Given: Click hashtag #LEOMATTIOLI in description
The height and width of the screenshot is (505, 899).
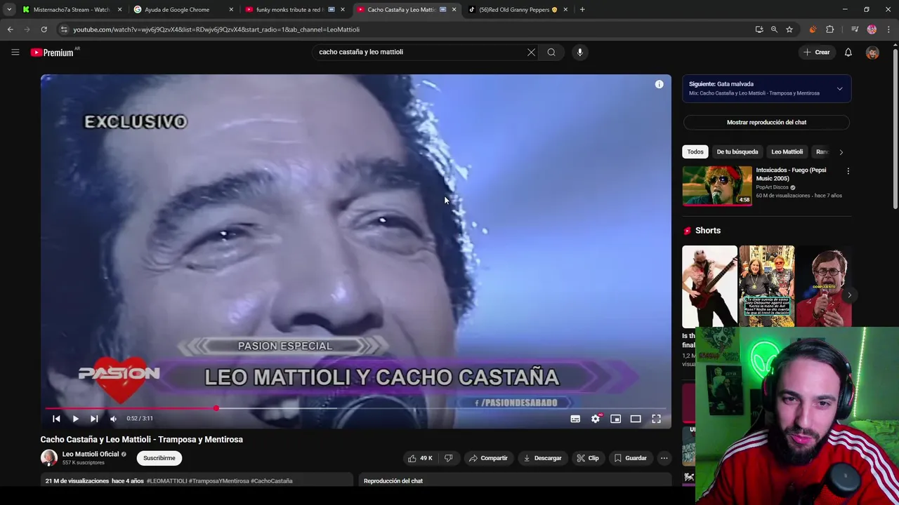Looking at the screenshot, I should click(x=166, y=481).
